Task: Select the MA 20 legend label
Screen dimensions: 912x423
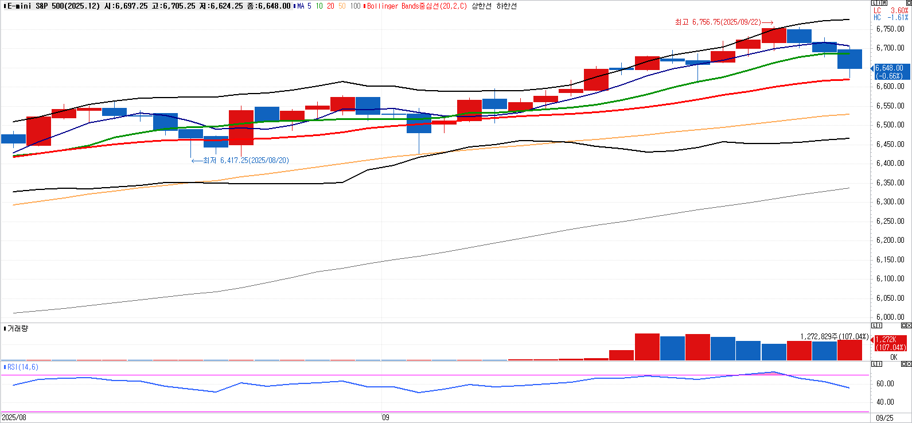Action: pos(330,6)
